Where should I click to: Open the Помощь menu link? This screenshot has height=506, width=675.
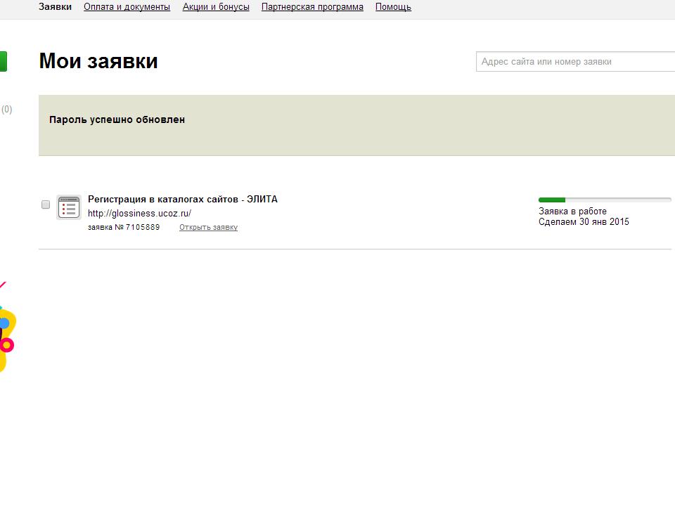[x=393, y=7]
